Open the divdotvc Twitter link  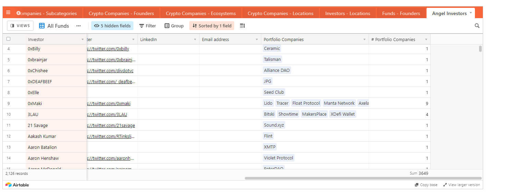point(110,70)
